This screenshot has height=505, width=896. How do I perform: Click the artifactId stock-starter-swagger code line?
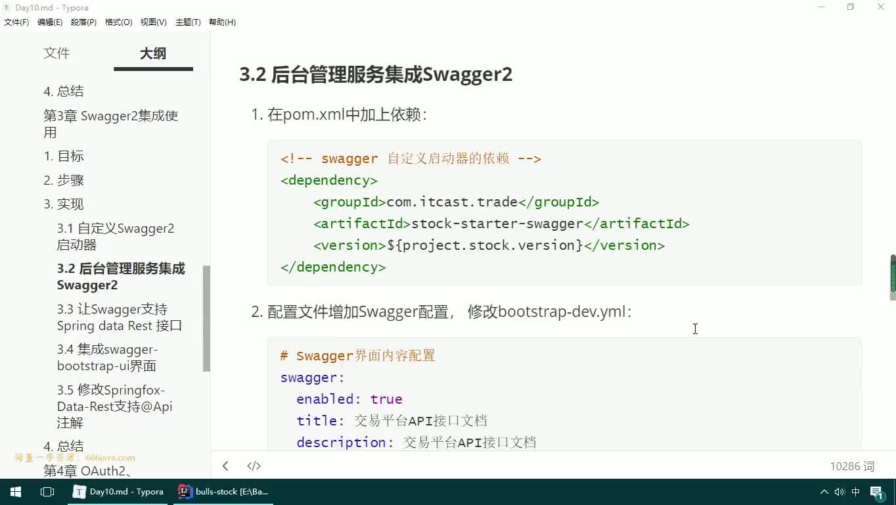click(x=501, y=224)
